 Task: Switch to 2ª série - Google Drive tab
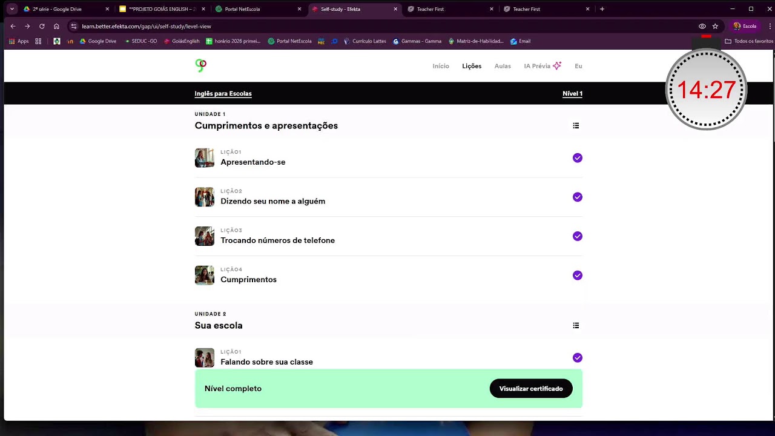point(67,9)
